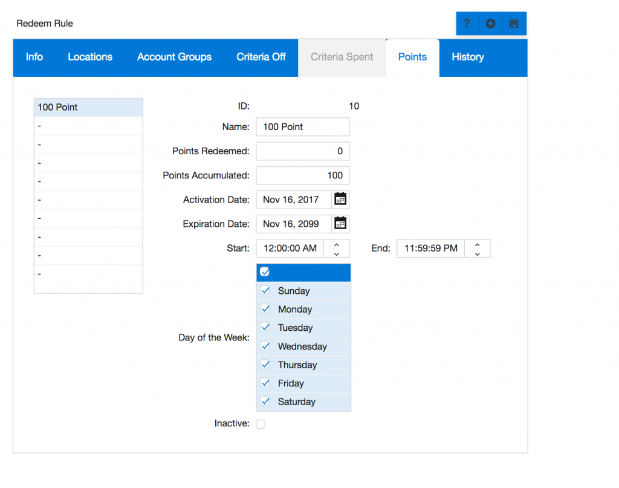Decrease the Start time with down arrow
Viewport: 619px width, 488px height.
(336, 253)
